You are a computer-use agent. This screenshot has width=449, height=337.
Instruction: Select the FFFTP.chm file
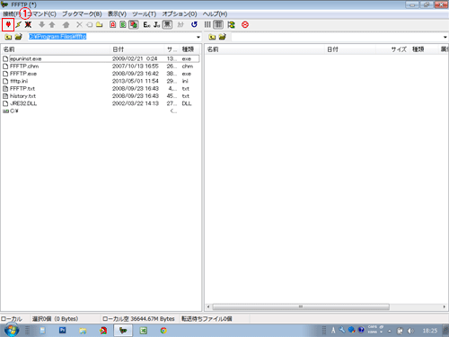point(101,67)
